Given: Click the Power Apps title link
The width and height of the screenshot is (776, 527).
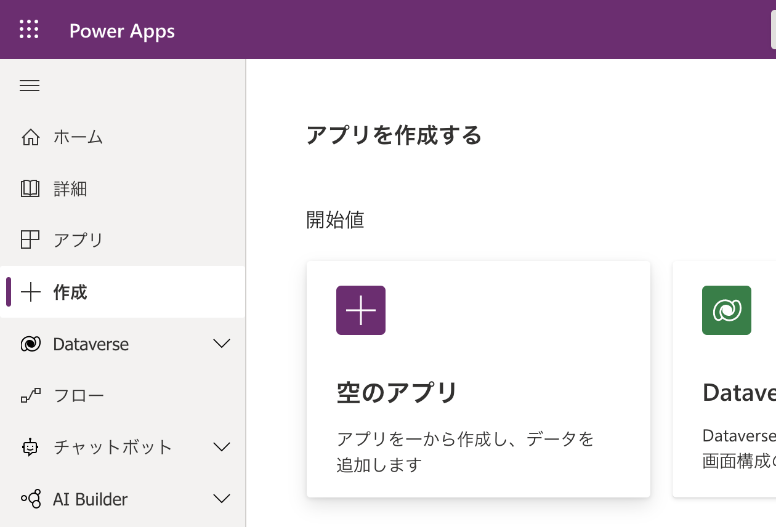Looking at the screenshot, I should [122, 31].
